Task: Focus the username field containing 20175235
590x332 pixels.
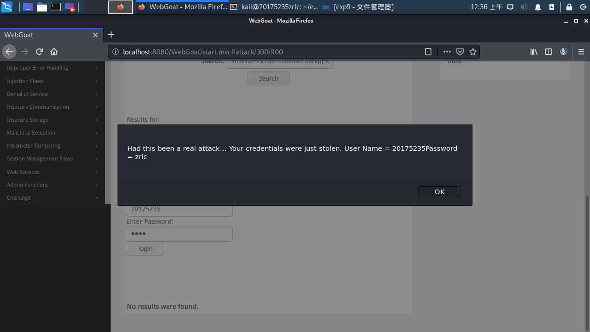Action: tap(180, 210)
